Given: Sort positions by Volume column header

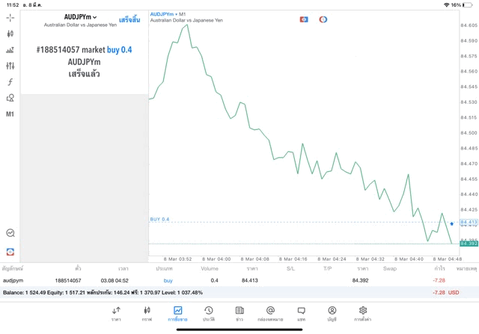Looking at the screenshot, I should pyautogui.click(x=210, y=267).
